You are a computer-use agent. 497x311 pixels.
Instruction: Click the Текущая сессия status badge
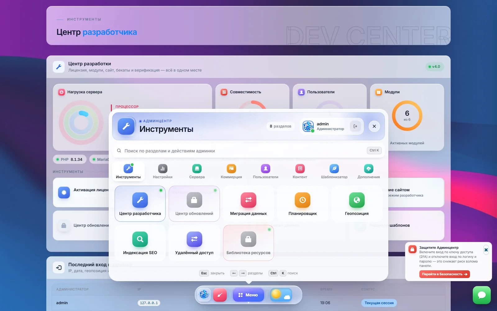click(x=379, y=303)
